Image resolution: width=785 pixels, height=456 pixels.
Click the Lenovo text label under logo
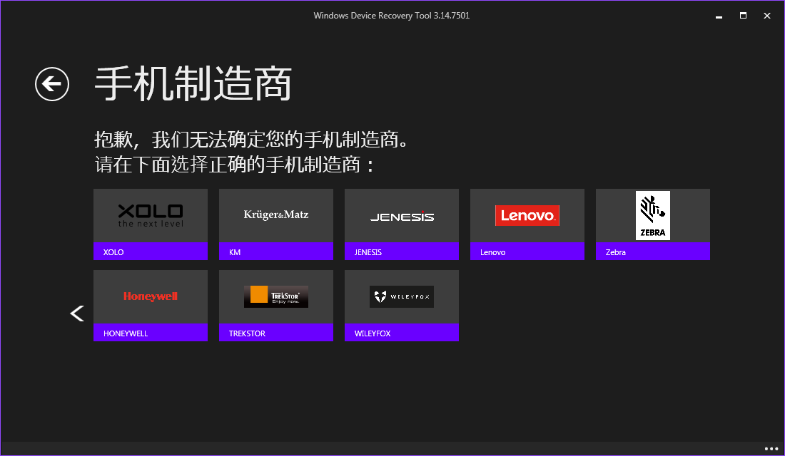[493, 252]
